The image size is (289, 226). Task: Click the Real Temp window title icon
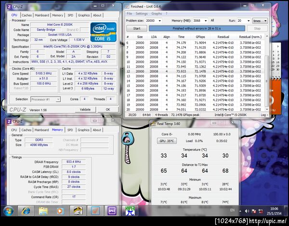pyautogui.click(x=153, y=124)
